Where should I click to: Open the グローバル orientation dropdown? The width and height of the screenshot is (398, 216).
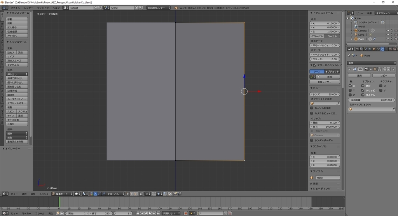115,194
